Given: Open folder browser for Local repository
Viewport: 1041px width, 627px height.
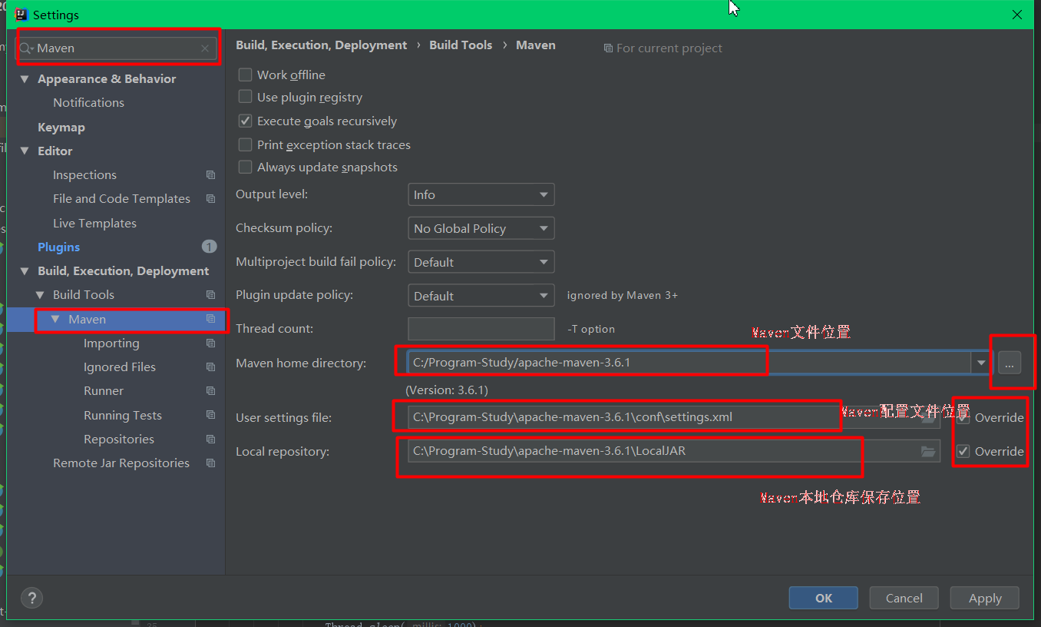Looking at the screenshot, I should pos(928,451).
